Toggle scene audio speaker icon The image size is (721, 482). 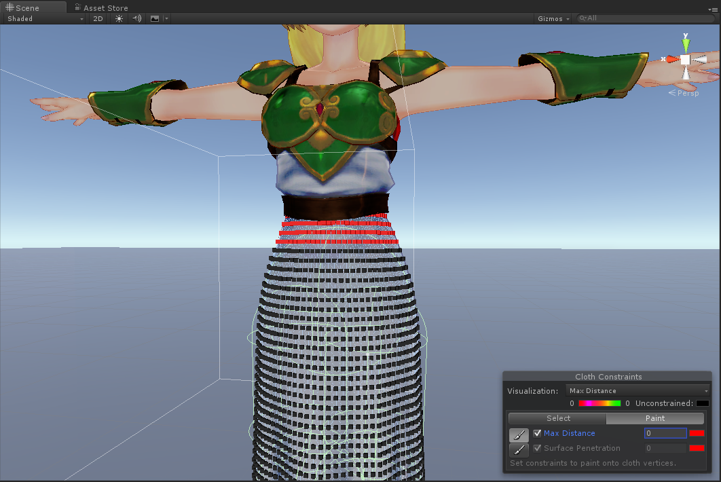[136, 18]
